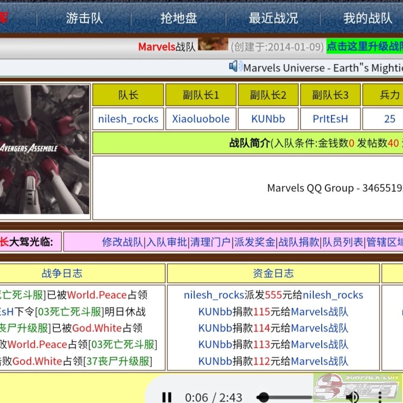View captain nilesh_rocks profile
The height and width of the screenshot is (403, 403).
tap(128, 119)
